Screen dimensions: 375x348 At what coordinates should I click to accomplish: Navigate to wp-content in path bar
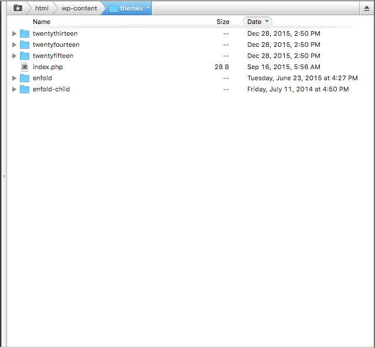[79, 8]
